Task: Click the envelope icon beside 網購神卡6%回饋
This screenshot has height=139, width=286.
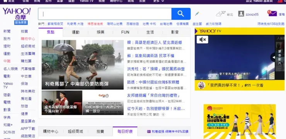Action: (149, 131)
